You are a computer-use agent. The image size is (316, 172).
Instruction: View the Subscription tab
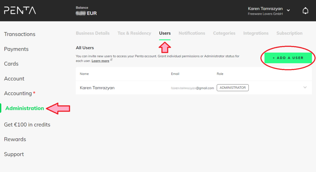289,33
